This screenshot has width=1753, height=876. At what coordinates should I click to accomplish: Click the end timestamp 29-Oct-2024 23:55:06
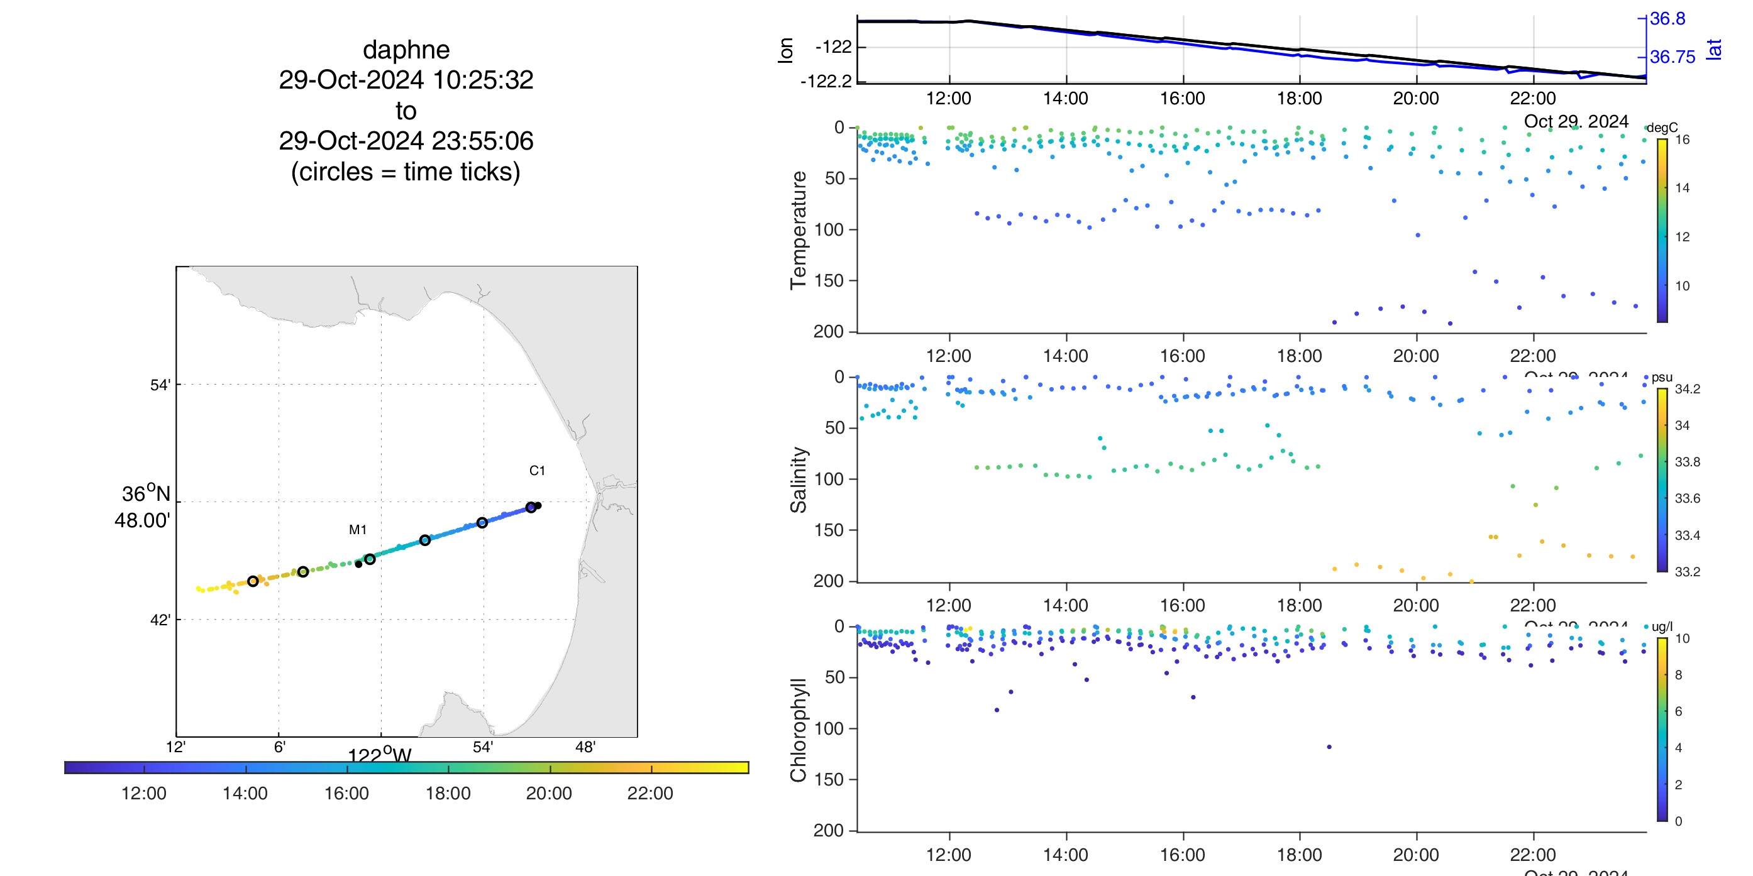406,141
